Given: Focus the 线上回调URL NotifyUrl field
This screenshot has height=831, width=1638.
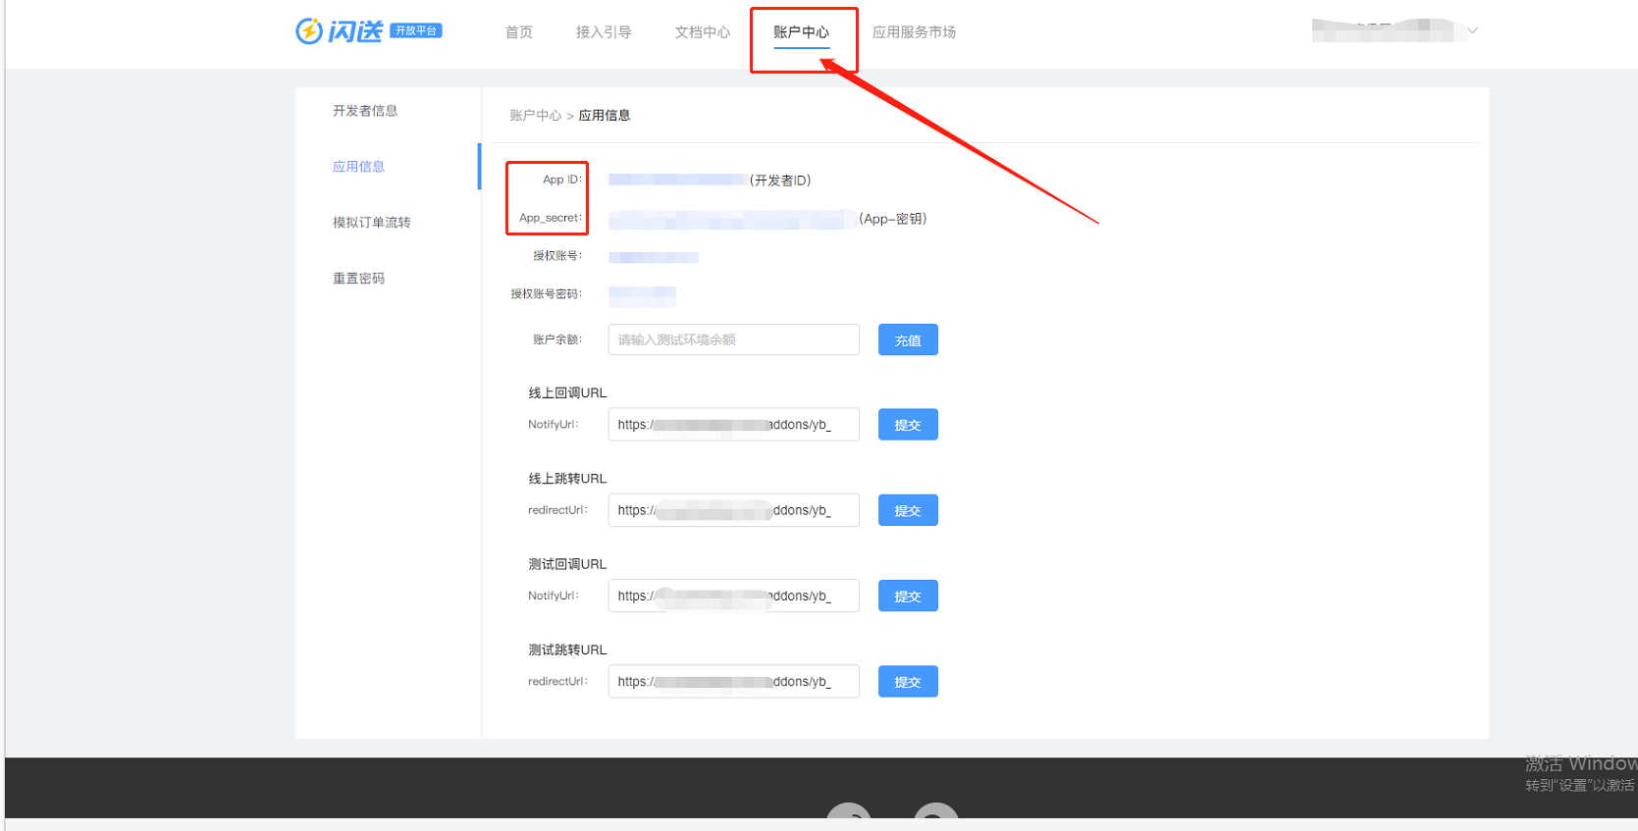Looking at the screenshot, I should click(734, 425).
